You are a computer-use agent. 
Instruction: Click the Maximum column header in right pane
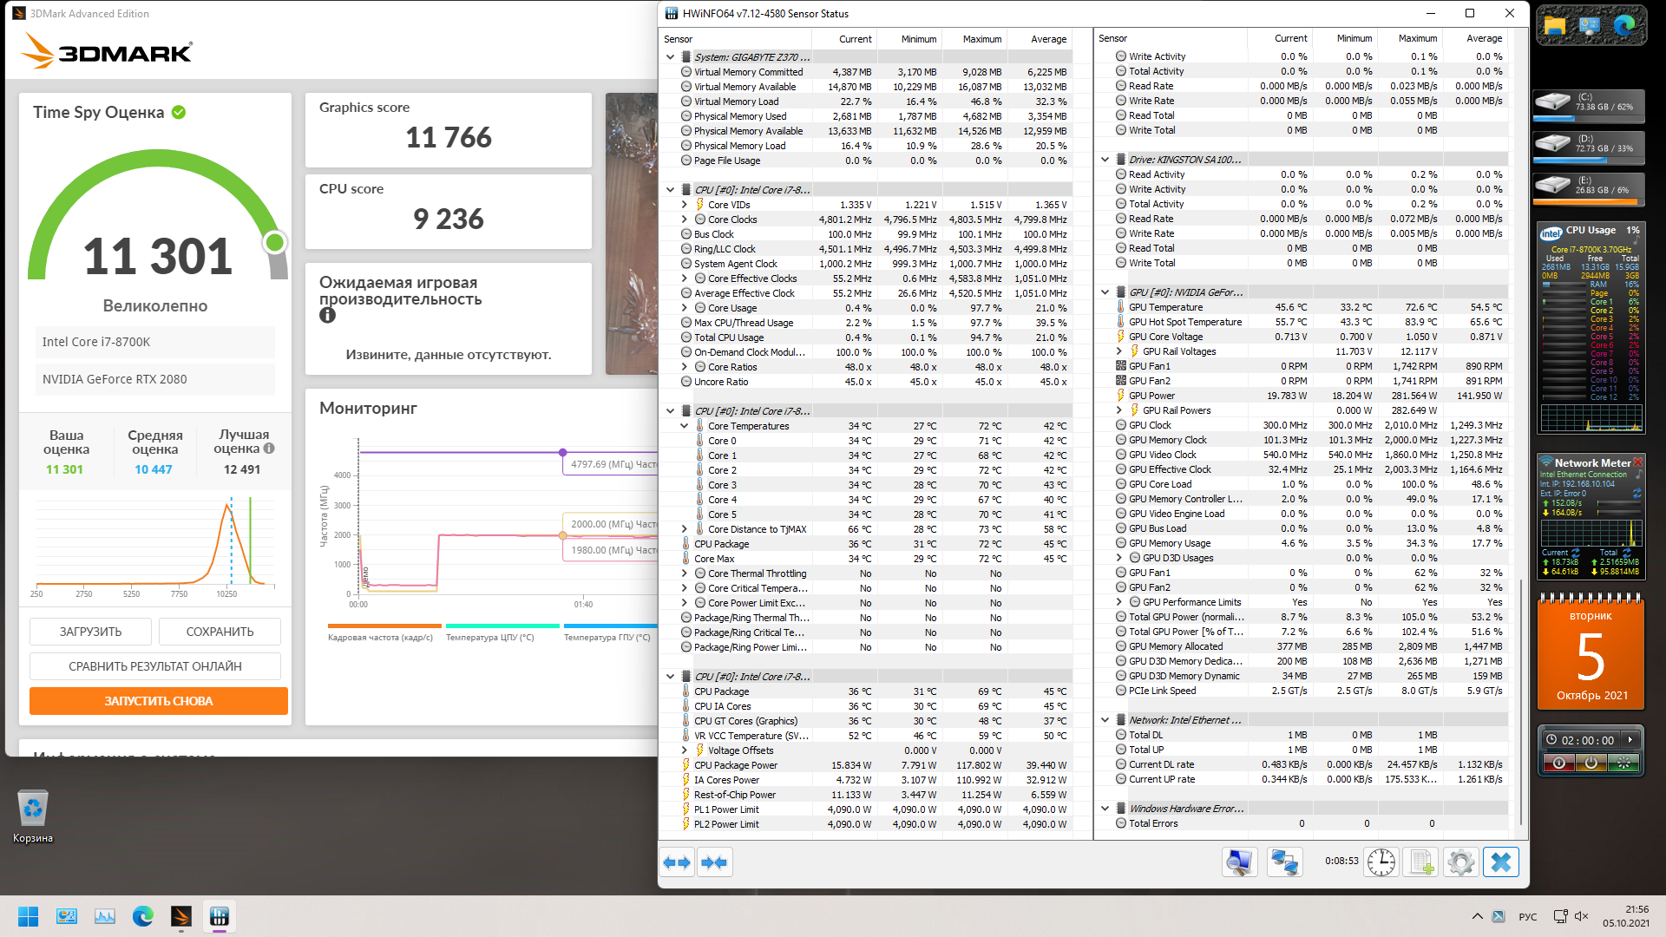(1417, 38)
